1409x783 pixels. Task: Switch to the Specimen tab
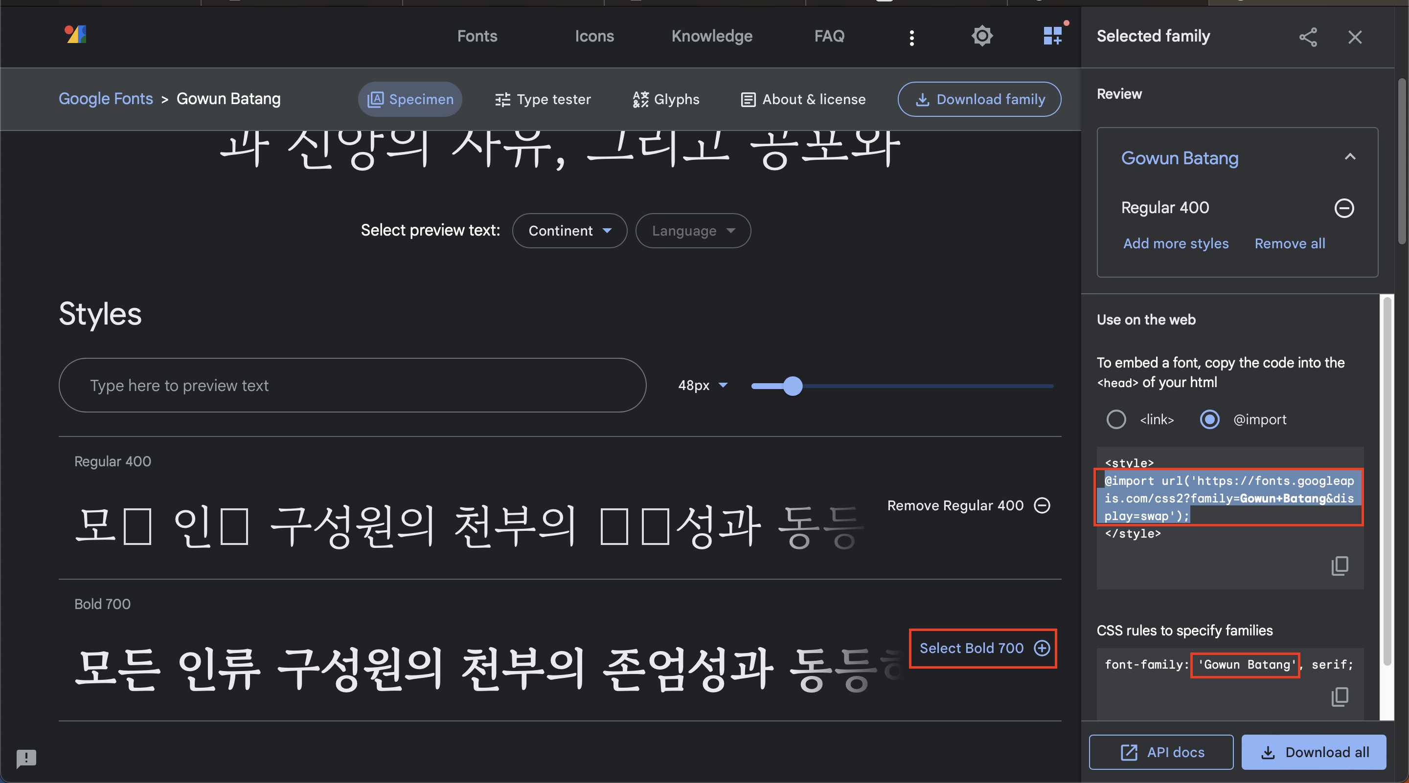click(410, 99)
